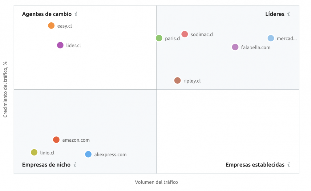Select the light blue mercad... data point
This screenshot has height=191, width=311.
[271, 38]
